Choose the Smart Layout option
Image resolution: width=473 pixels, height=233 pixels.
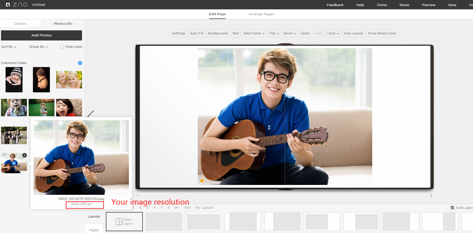pos(124,222)
